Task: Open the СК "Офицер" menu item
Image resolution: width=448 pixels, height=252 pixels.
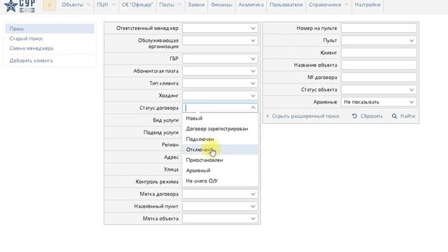Action: [x=137, y=5]
